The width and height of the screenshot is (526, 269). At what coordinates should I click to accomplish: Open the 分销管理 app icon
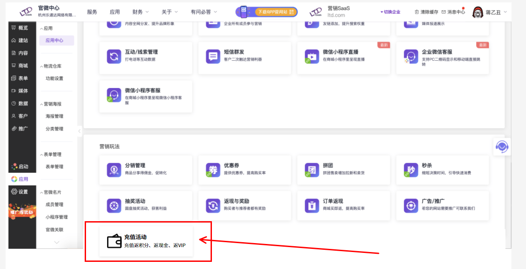tap(114, 170)
